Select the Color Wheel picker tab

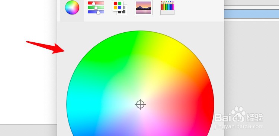[x=72, y=7]
